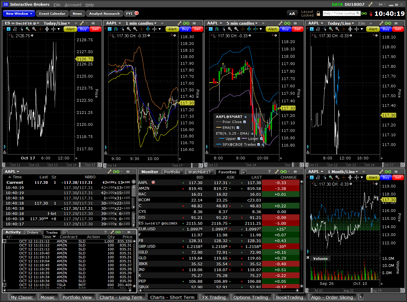407x302 pixels.
Task: Open wrench settings of AAPL 5 min chart
Action: coord(281,23)
